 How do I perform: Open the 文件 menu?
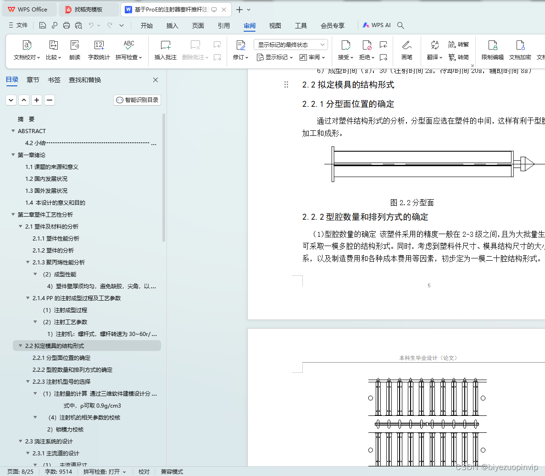tap(18, 25)
